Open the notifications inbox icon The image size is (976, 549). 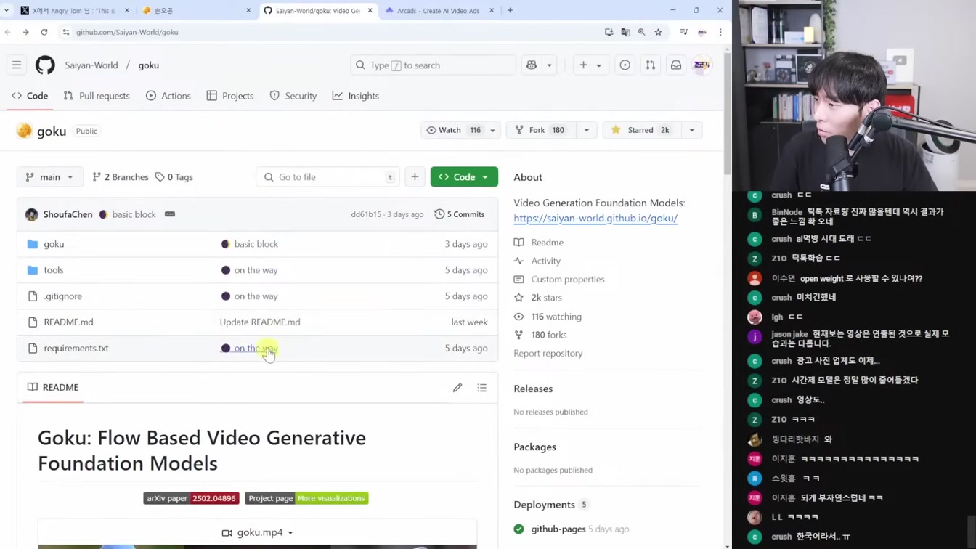676,65
